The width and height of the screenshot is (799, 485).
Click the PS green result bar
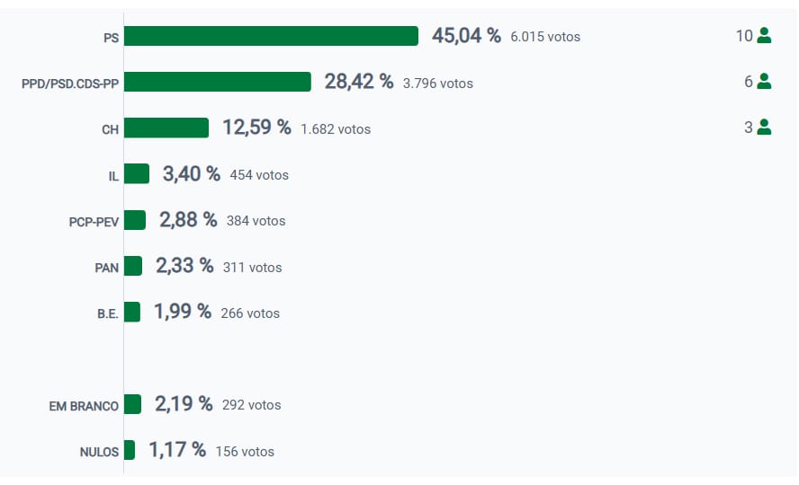271,36
